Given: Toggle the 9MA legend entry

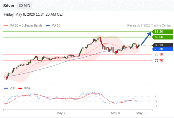Looking at the screenshot, I should tap(24, 88).
